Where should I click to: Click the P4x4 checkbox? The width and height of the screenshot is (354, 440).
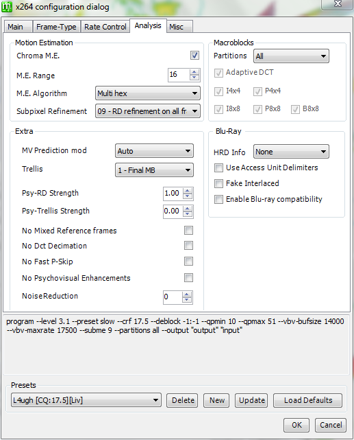[x=257, y=91]
